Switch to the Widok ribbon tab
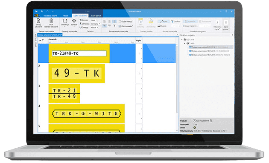 click(x=66, y=16)
